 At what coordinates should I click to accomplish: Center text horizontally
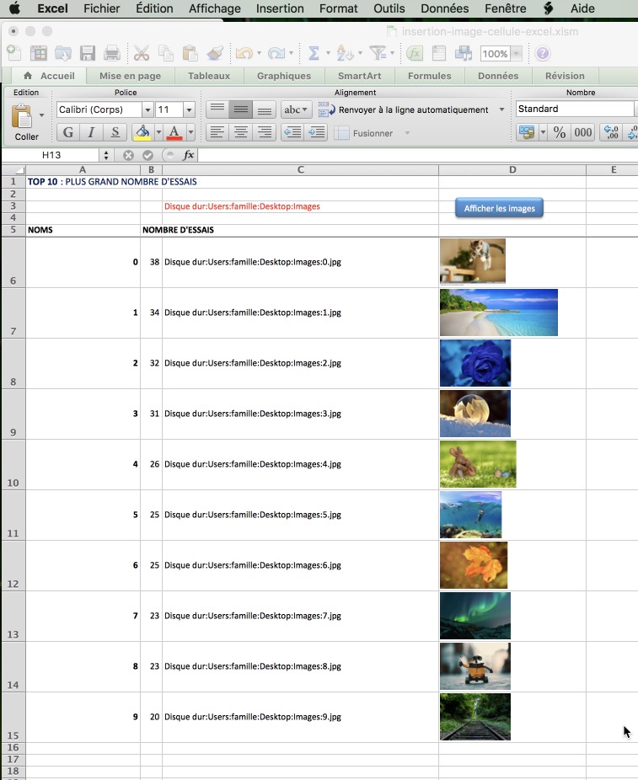(240, 132)
